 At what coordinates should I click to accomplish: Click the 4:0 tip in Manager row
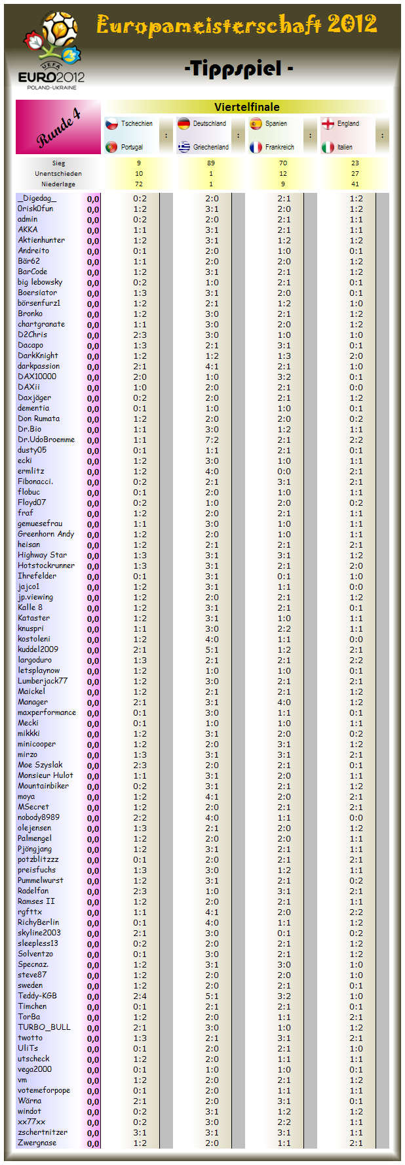pyautogui.click(x=284, y=702)
